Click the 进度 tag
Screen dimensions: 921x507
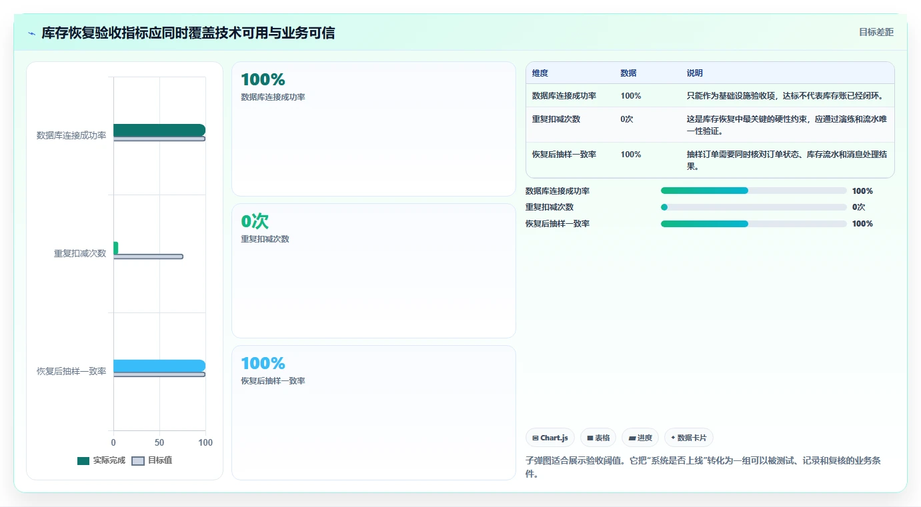[640, 438]
